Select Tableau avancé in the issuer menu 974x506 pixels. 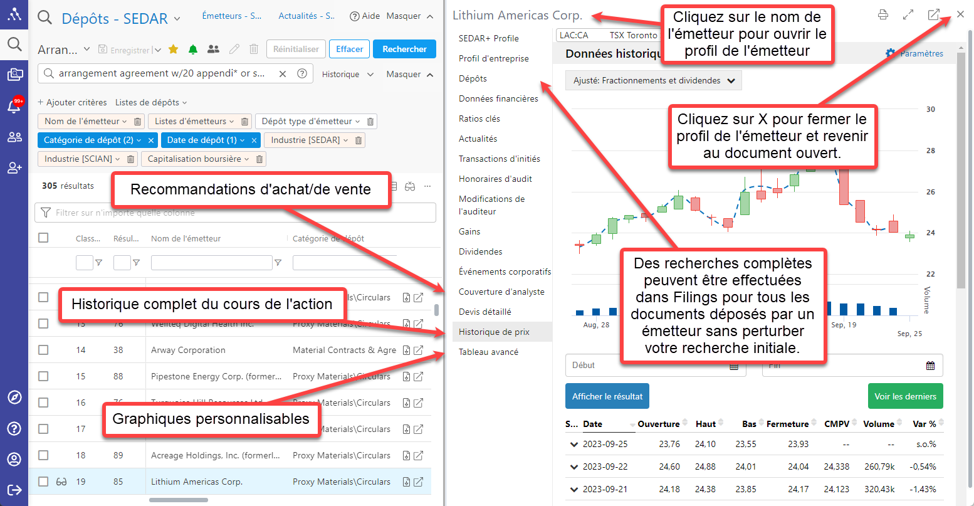pos(488,352)
